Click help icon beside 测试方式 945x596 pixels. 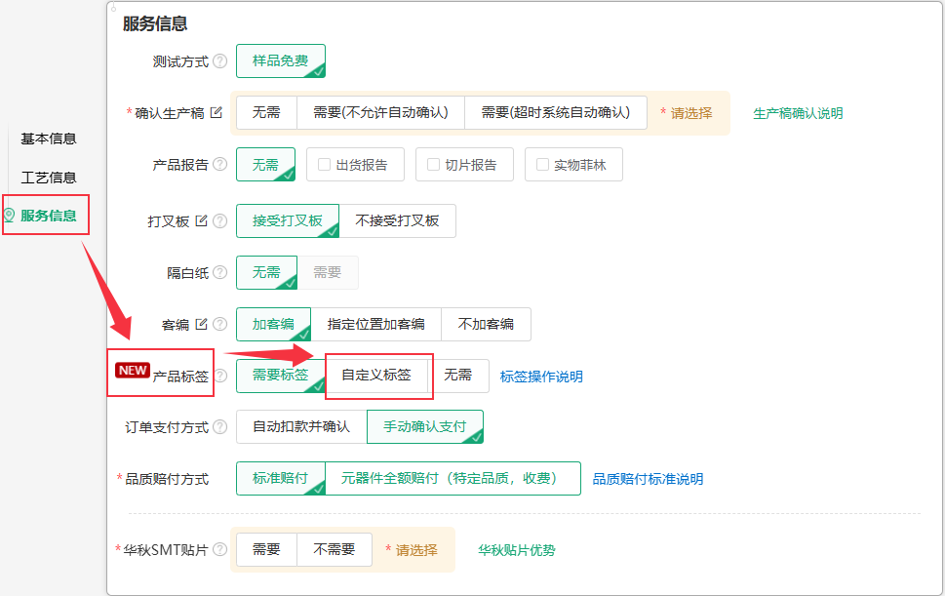click(220, 60)
